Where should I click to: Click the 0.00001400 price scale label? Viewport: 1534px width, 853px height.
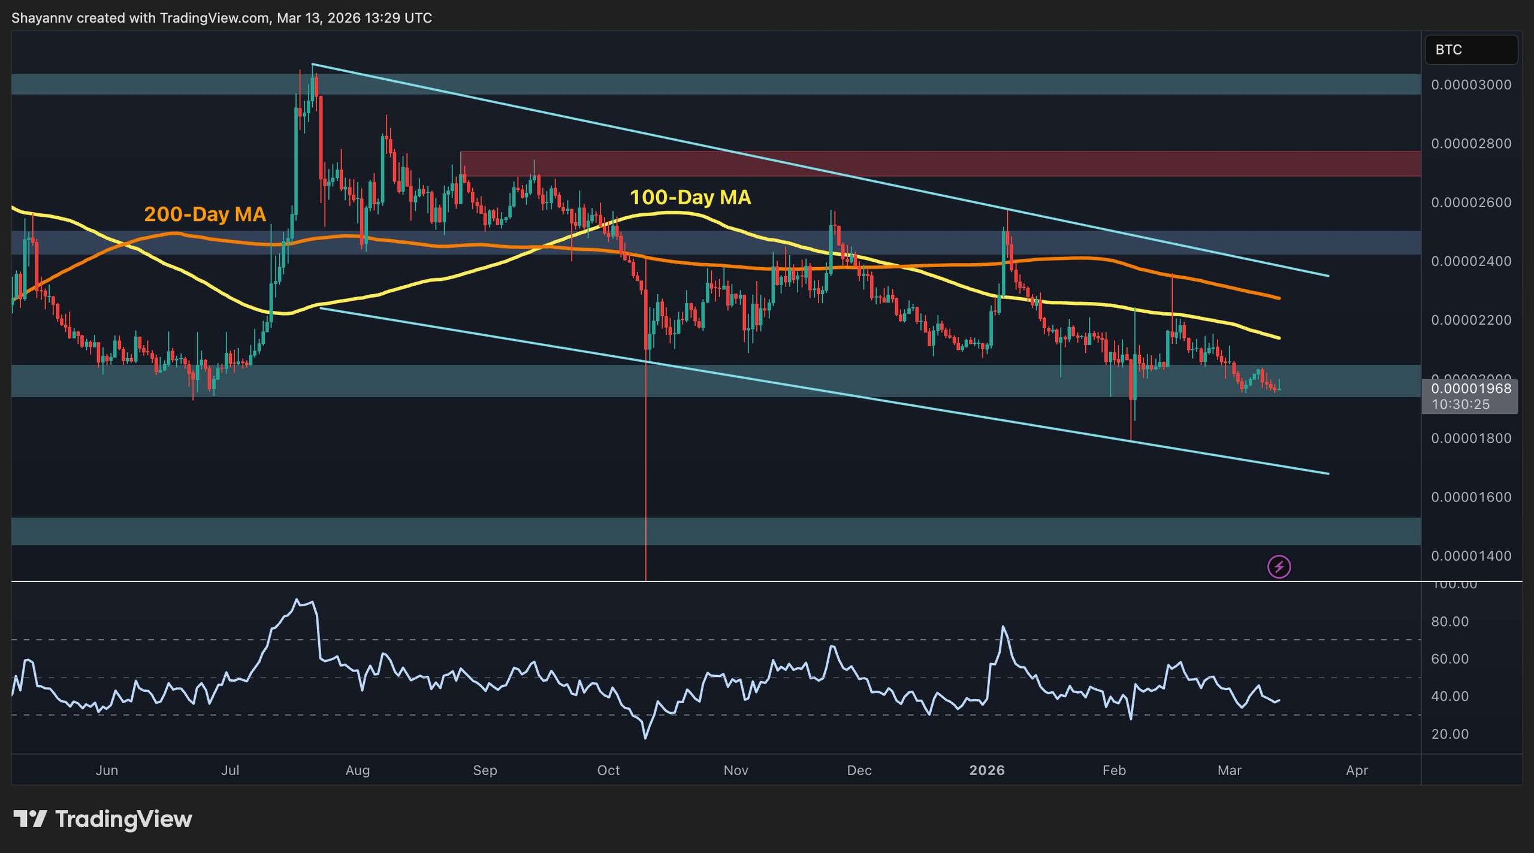click(1470, 555)
